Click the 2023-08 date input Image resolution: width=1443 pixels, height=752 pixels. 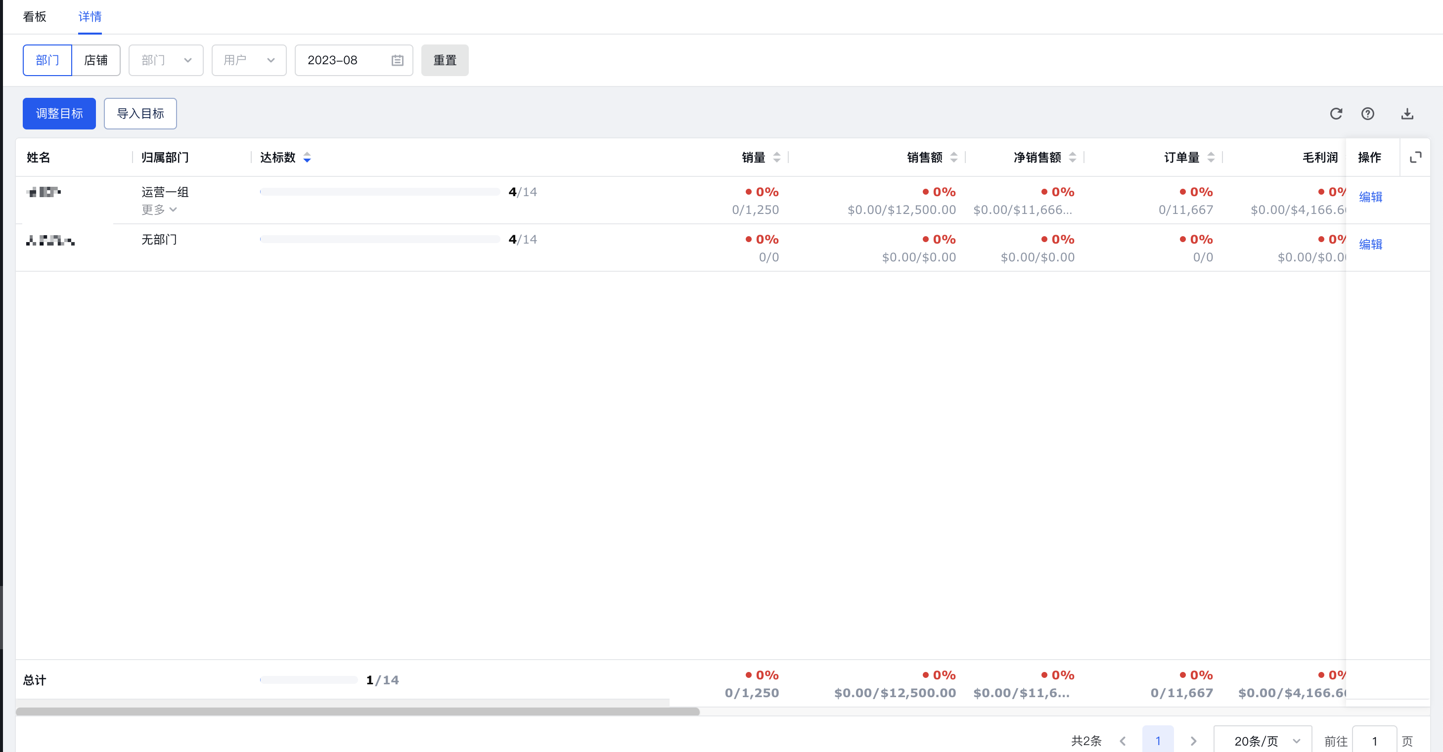(x=354, y=60)
